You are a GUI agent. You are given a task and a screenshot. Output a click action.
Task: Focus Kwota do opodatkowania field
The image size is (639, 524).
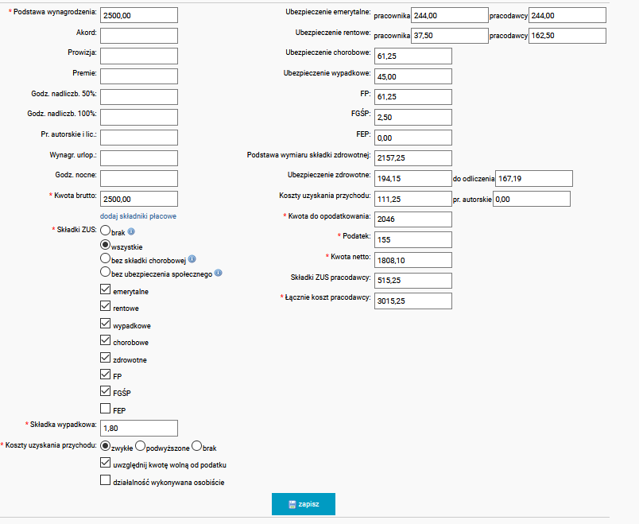(x=413, y=219)
